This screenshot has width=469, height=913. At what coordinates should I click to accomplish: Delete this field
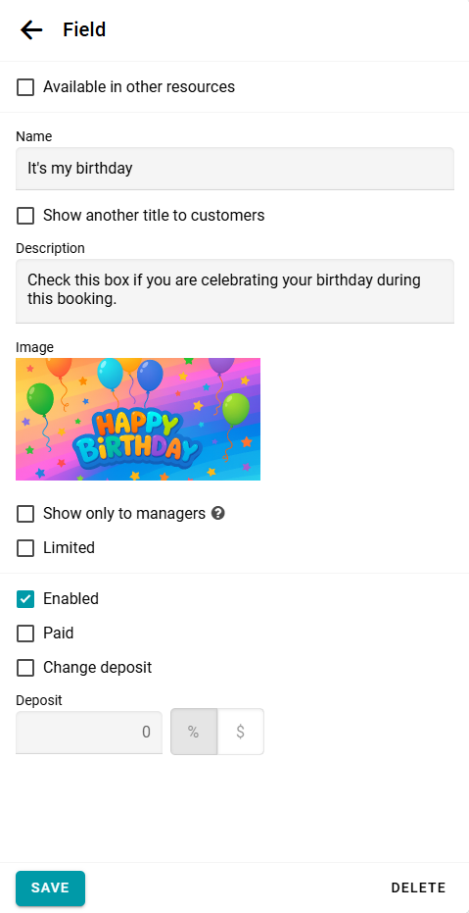coord(418,888)
